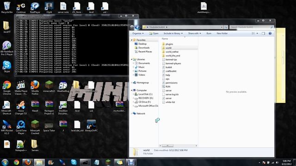This screenshot has height=166, width=296.
Task: Expand the Homegroup tree node
Action: click(131, 83)
